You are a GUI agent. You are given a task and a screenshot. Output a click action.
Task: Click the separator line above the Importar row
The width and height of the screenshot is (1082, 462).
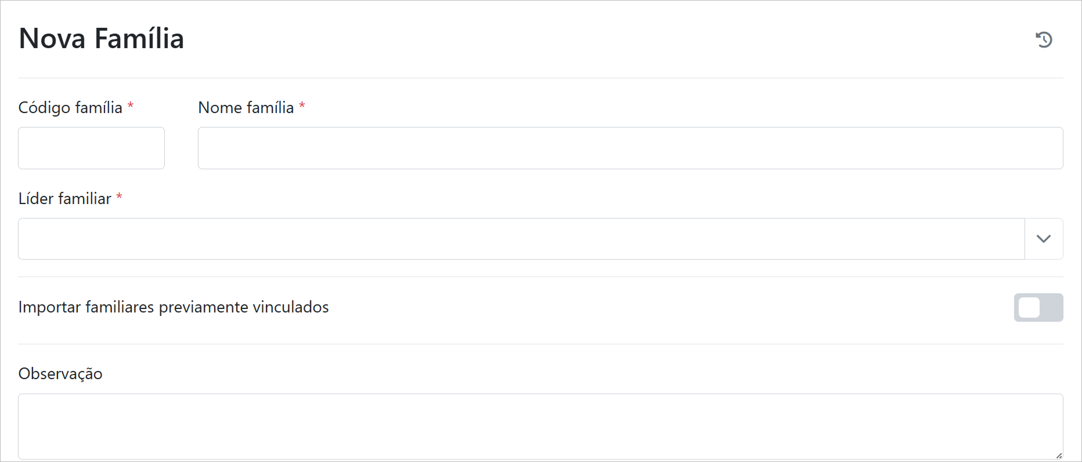pos(540,277)
